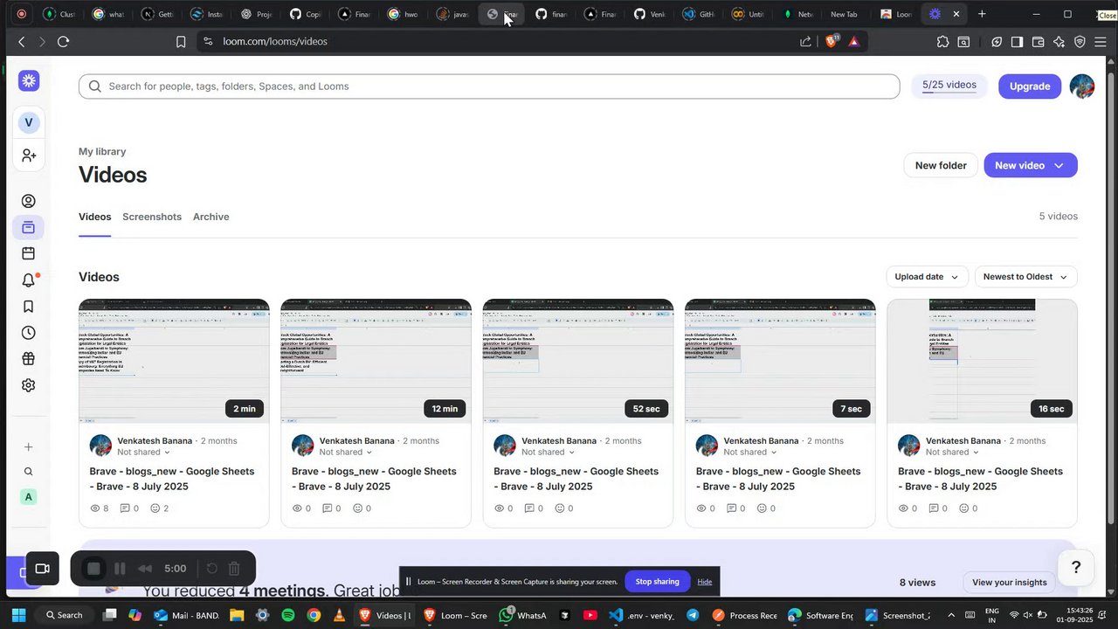Click the restart recording icon

tap(211, 569)
